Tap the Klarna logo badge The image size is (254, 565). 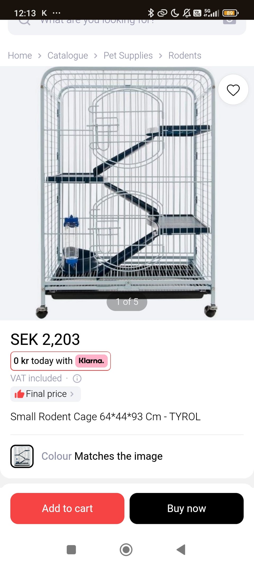[91, 361]
